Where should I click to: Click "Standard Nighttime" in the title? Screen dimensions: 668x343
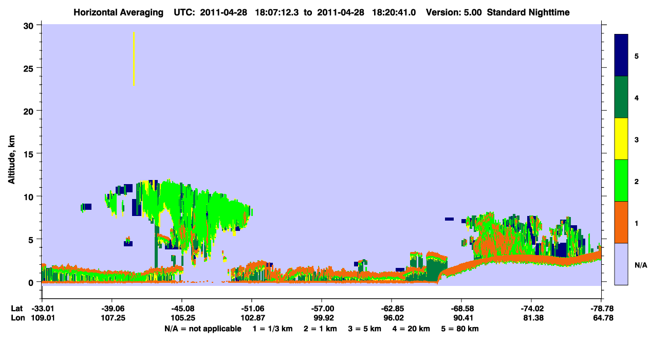(528, 12)
